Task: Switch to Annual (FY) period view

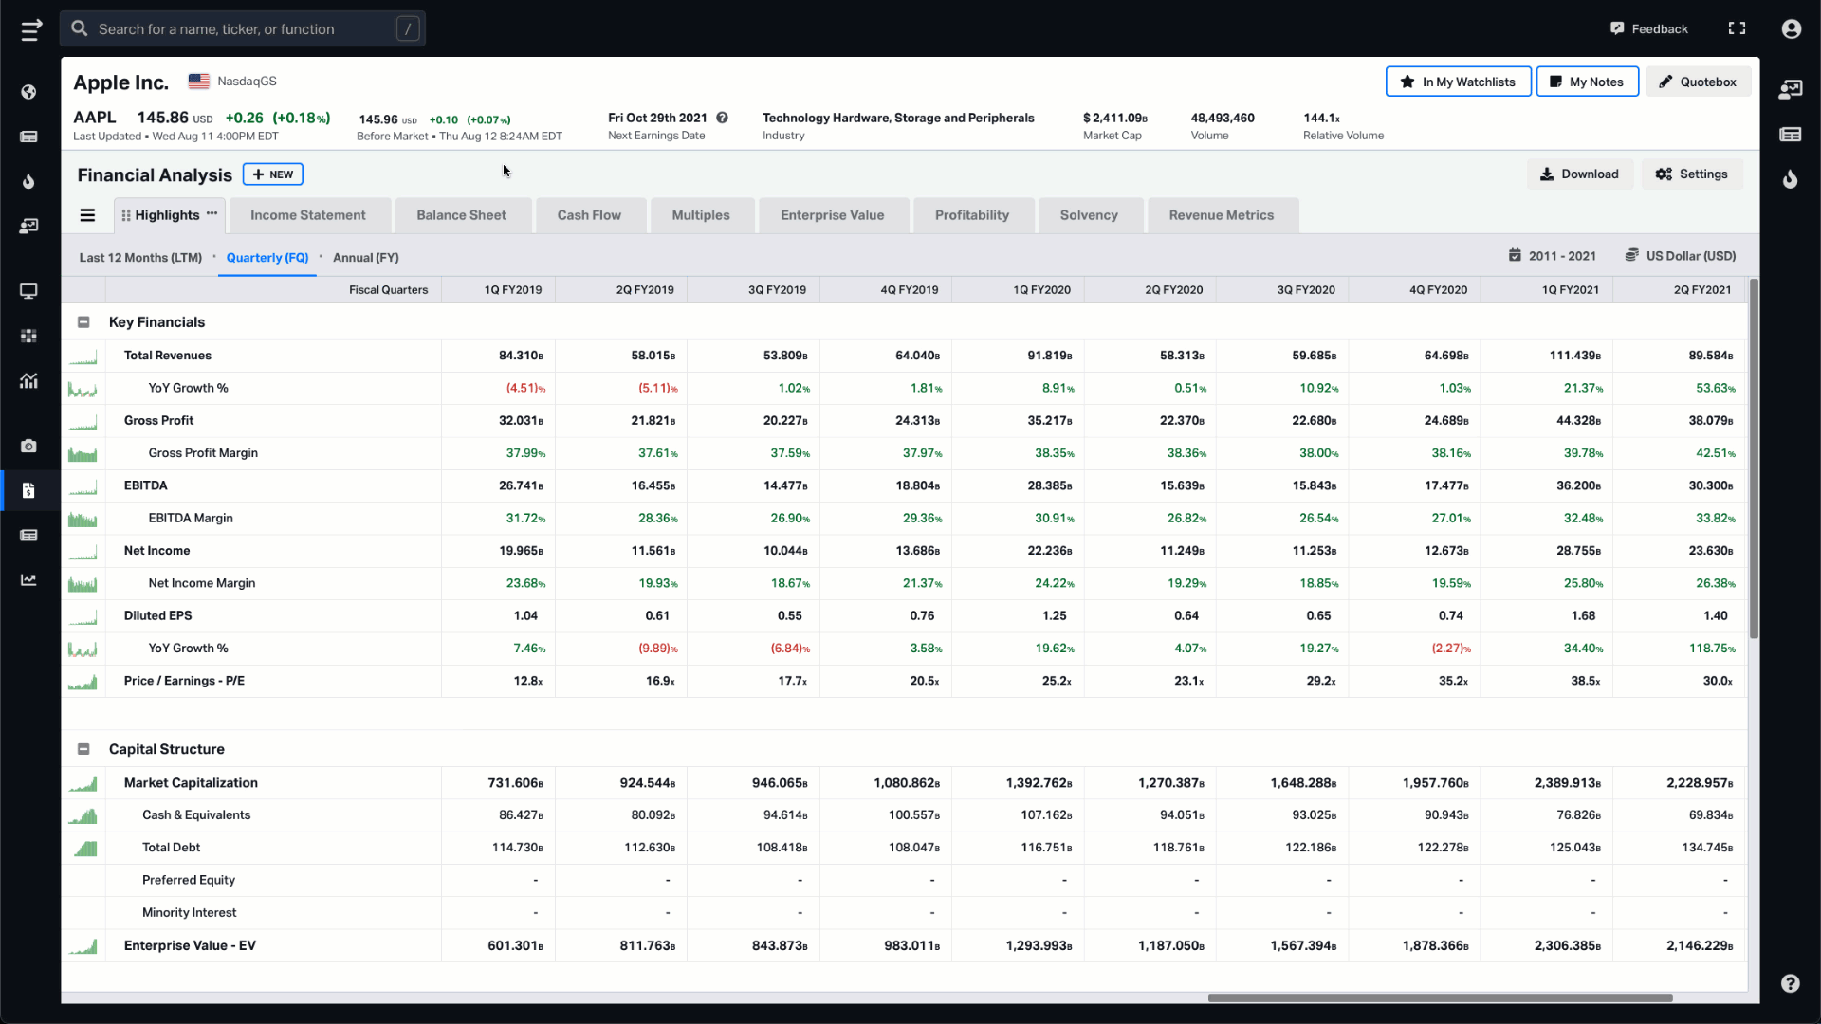Action: [365, 258]
